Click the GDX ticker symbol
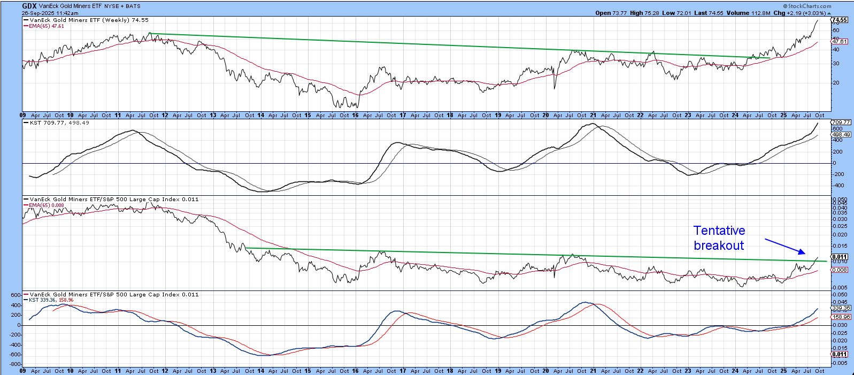Image resolution: width=854 pixels, height=375 pixels. (29, 6)
